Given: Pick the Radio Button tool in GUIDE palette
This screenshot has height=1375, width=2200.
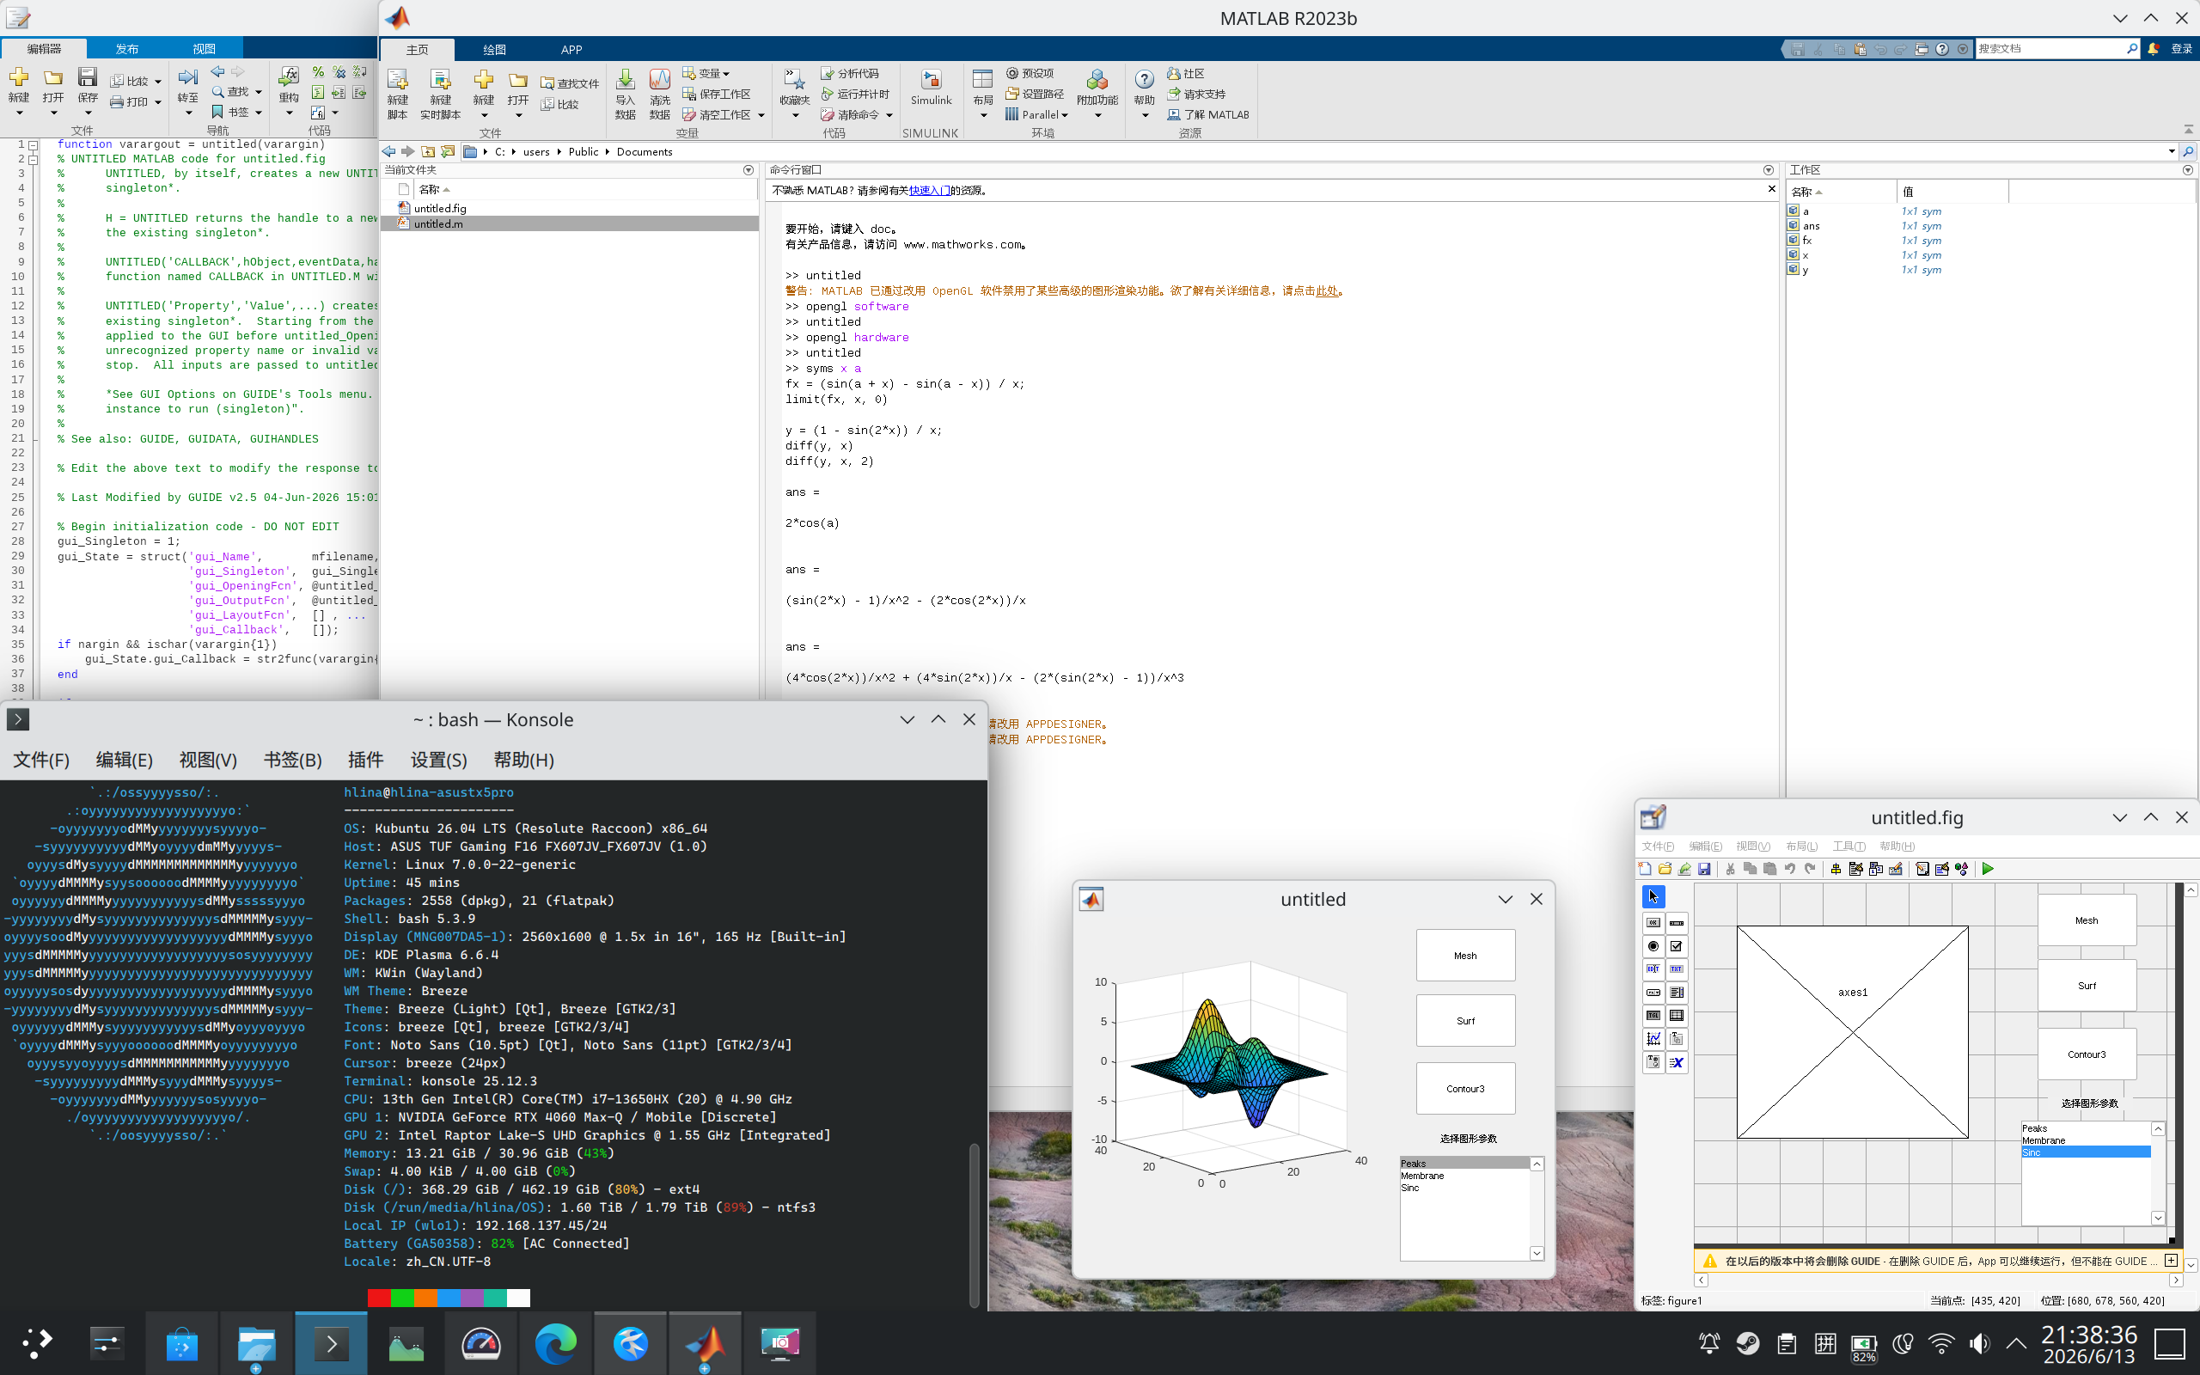Looking at the screenshot, I should [1653, 946].
